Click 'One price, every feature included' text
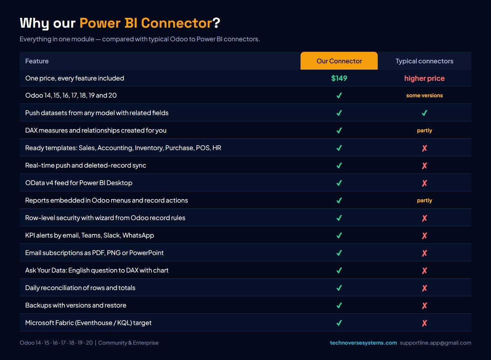The height and width of the screenshot is (360, 491). (x=75, y=78)
